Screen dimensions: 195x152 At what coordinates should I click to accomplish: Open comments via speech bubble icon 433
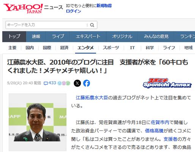click(50, 83)
